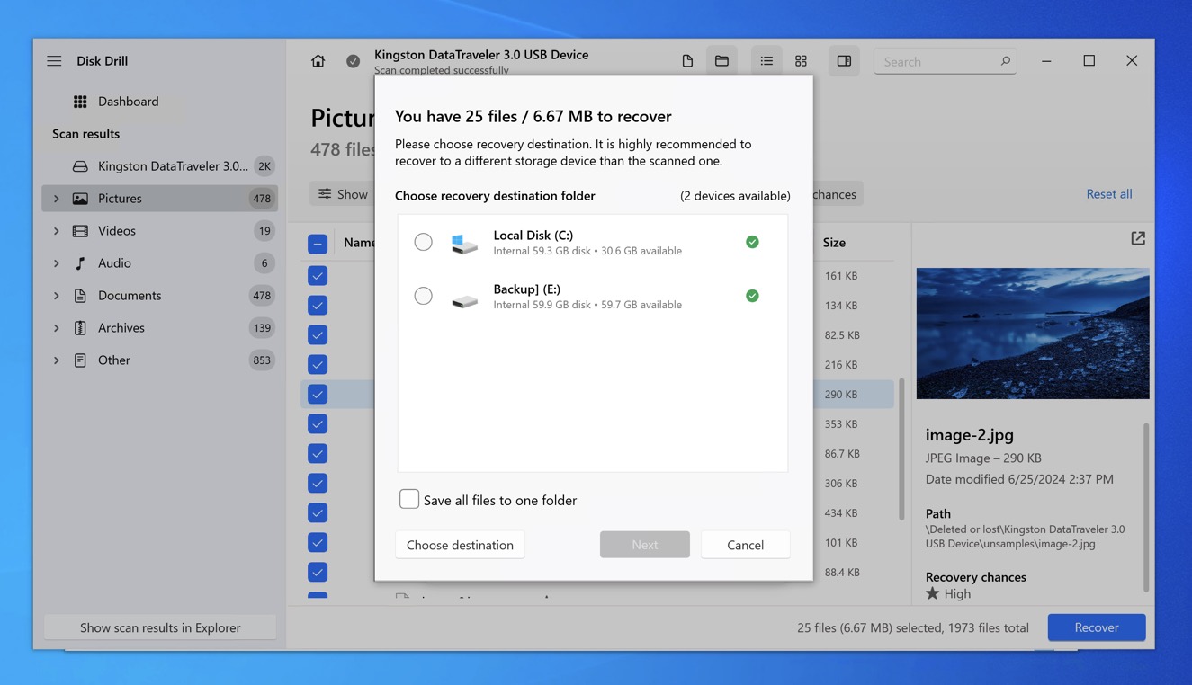Click the Local Disk (C:) drive icon
This screenshot has height=685, width=1192.
[464, 243]
